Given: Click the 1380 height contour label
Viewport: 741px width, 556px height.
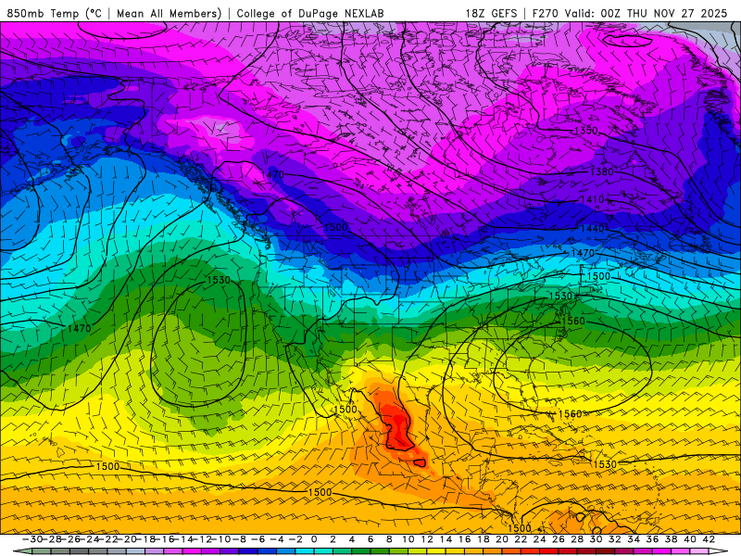Looking at the screenshot, I should (601, 171).
